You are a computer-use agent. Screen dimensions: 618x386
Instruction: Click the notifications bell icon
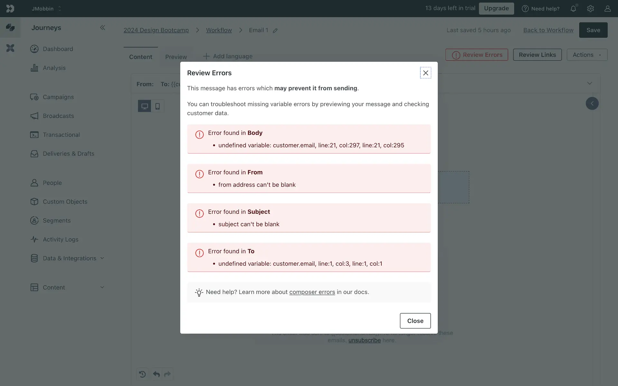pyautogui.click(x=573, y=9)
